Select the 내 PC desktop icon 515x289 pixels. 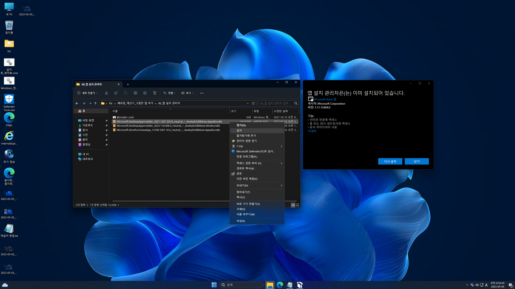[9, 9]
